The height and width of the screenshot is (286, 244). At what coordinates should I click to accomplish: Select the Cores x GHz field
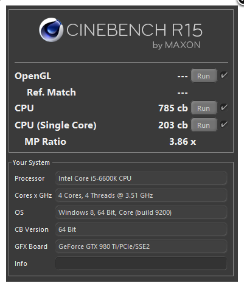pos(141,195)
